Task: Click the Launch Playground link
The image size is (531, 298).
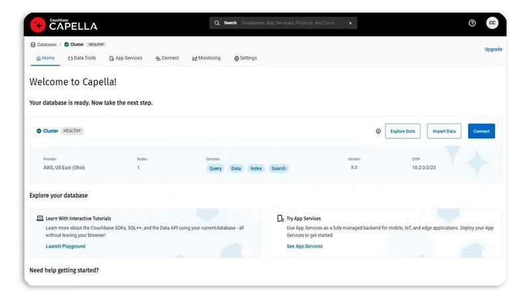Action: (65, 246)
